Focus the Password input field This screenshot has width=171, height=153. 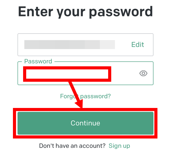click(86, 73)
